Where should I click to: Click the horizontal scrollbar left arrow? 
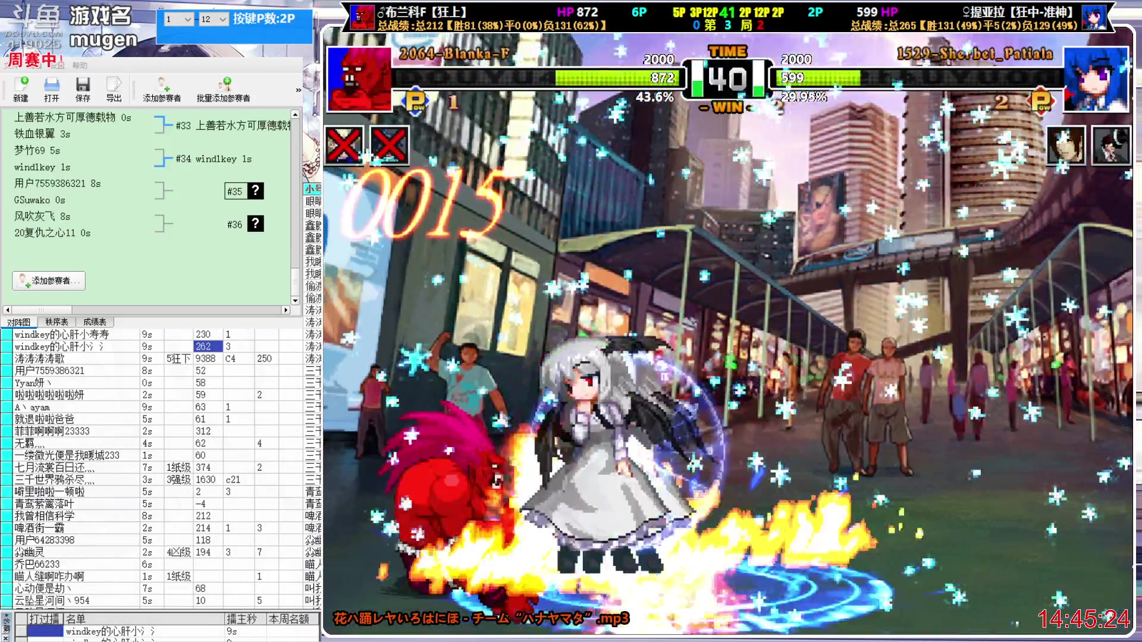point(7,310)
